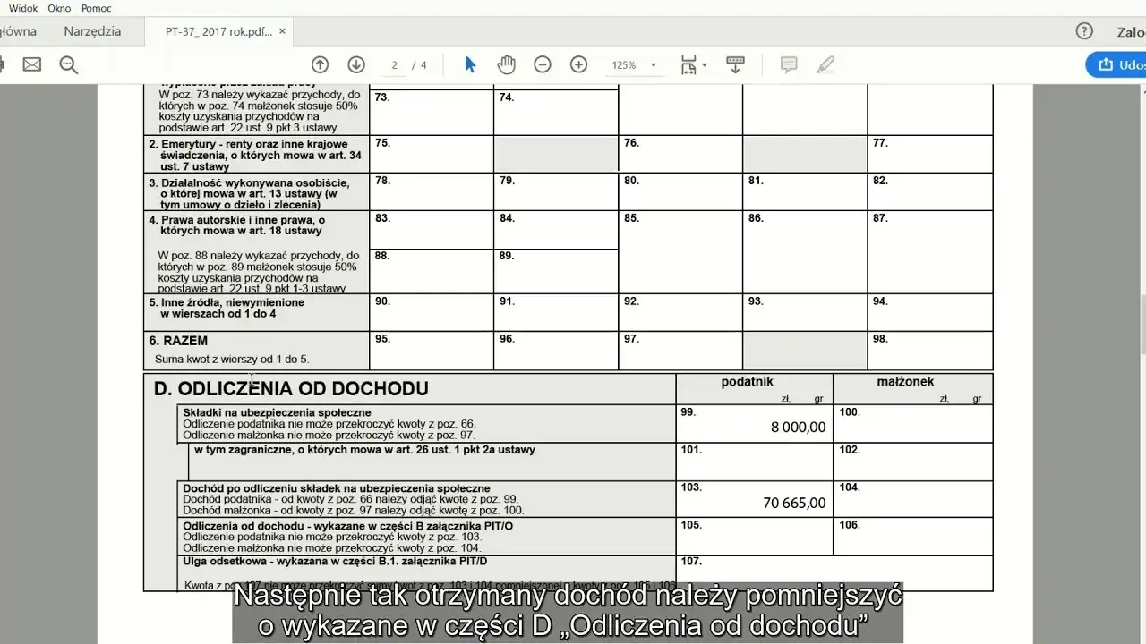Open the comment tool speech bubble icon
Image resolution: width=1146 pixels, height=644 pixels.
click(788, 64)
